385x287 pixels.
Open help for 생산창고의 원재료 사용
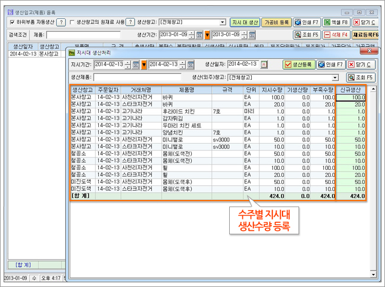(130, 22)
